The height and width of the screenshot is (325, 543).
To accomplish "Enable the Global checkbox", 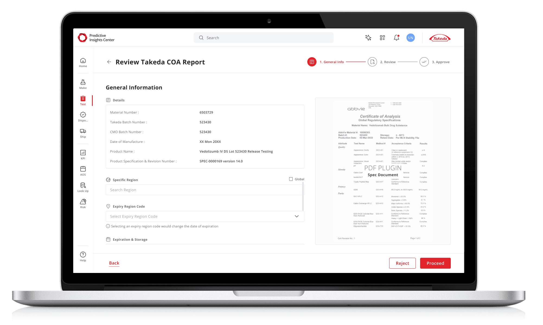I will point(291,179).
